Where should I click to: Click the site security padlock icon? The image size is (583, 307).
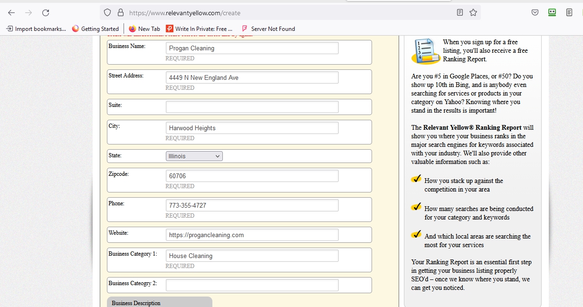[120, 13]
